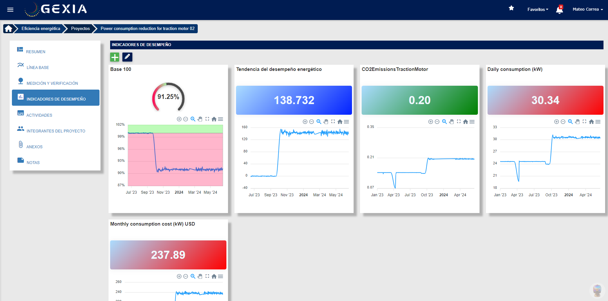Click the home reset-axes icon on Daily consumption chart
Viewport: 608px width, 301px height.
tap(592, 121)
